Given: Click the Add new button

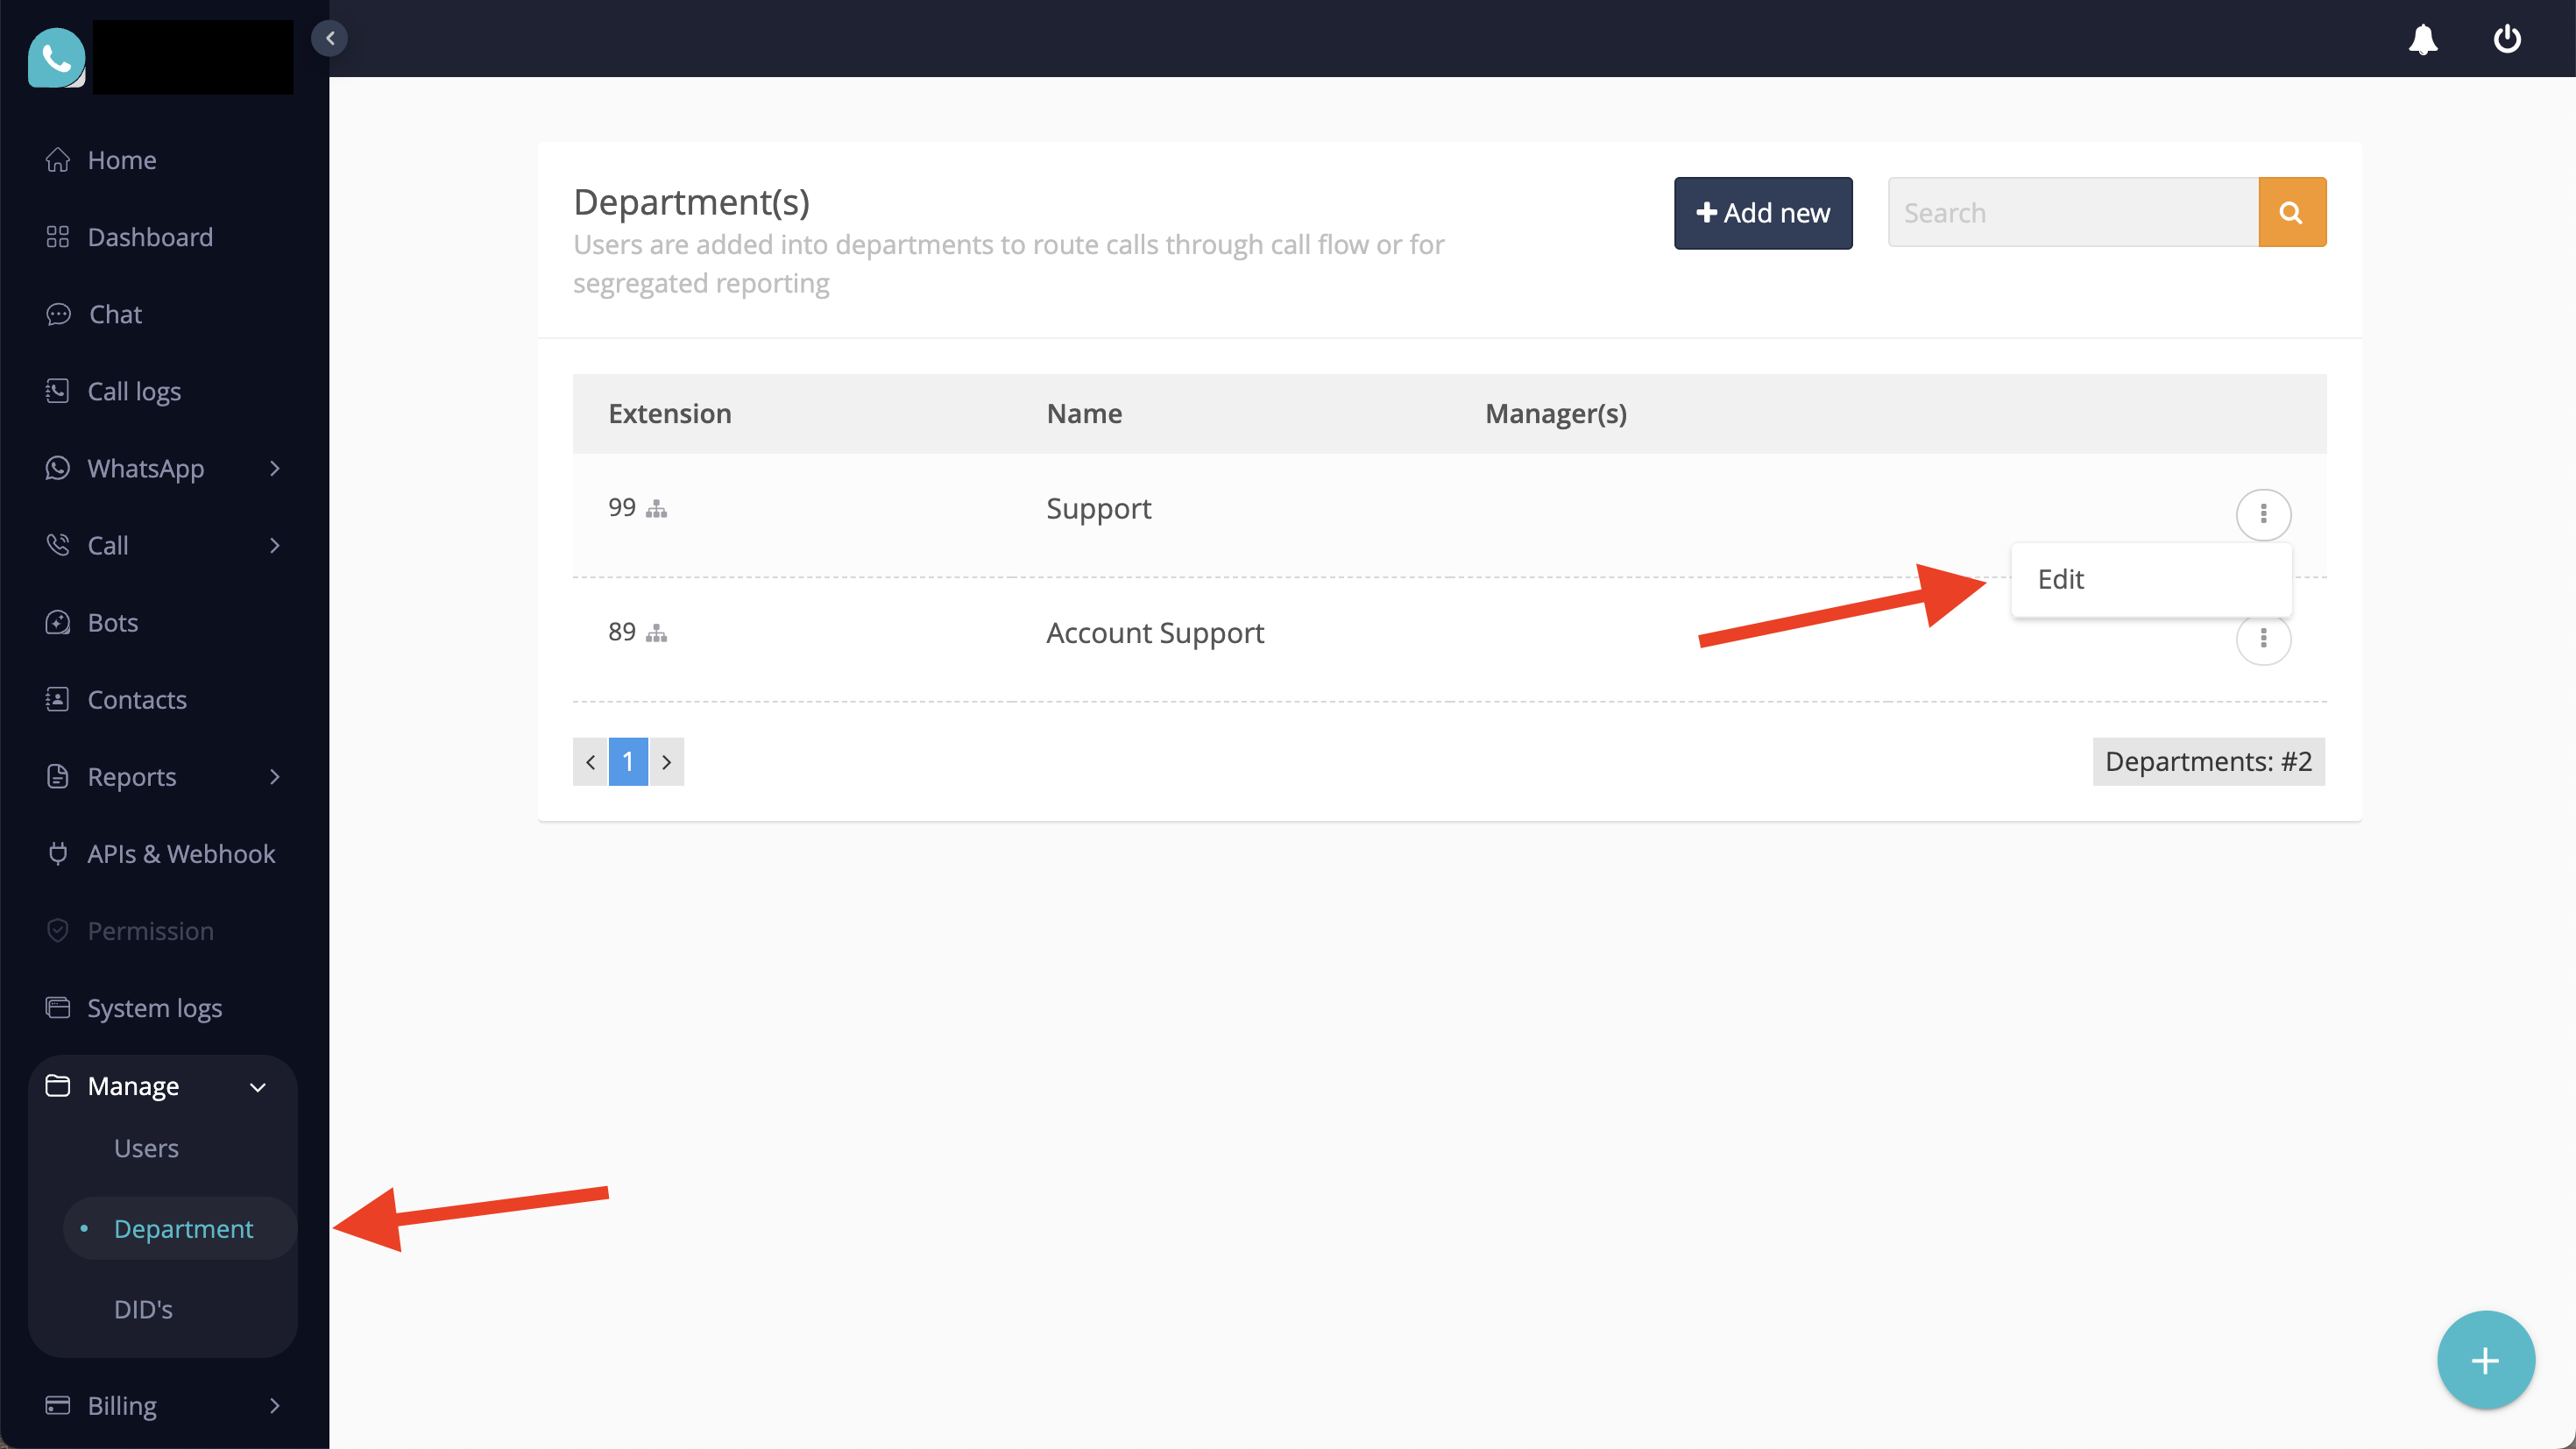Looking at the screenshot, I should coord(1762,213).
